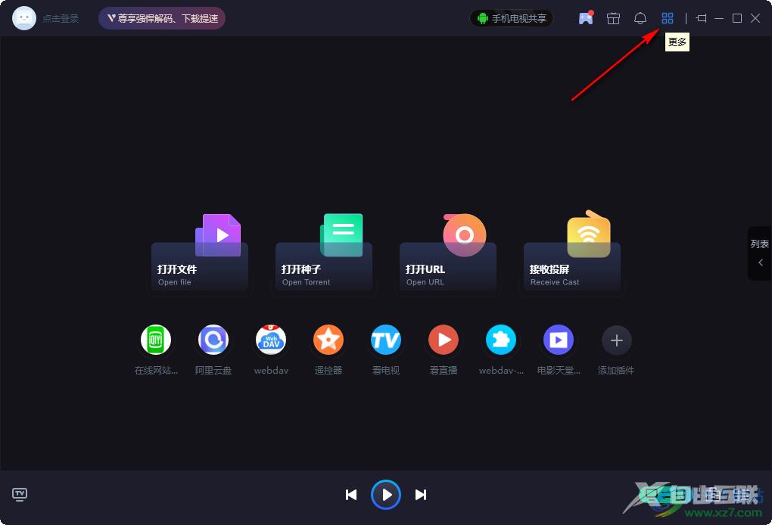Image resolution: width=772 pixels, height=525 pixels.
Task: Open the 更多 more menu grid icon
Action: pos(667,19)
